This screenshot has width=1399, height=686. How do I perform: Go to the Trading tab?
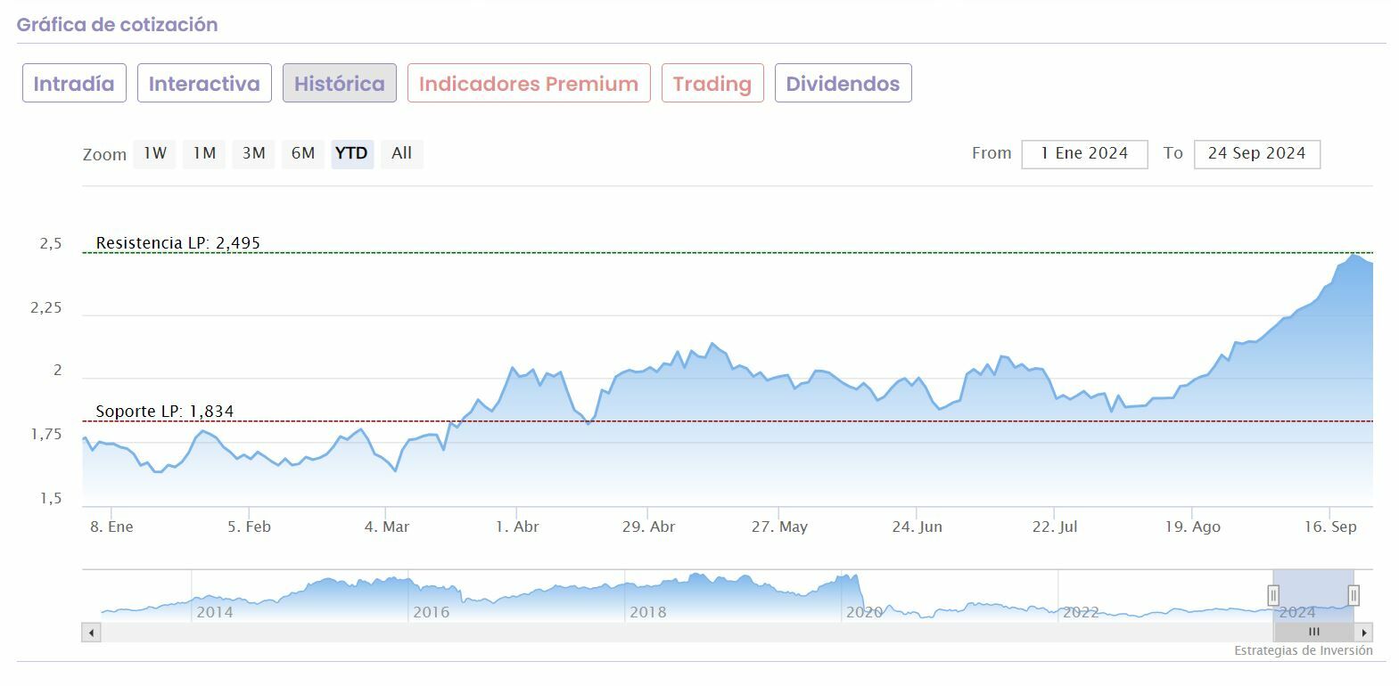pyautogui.click(x=712, y=84)
